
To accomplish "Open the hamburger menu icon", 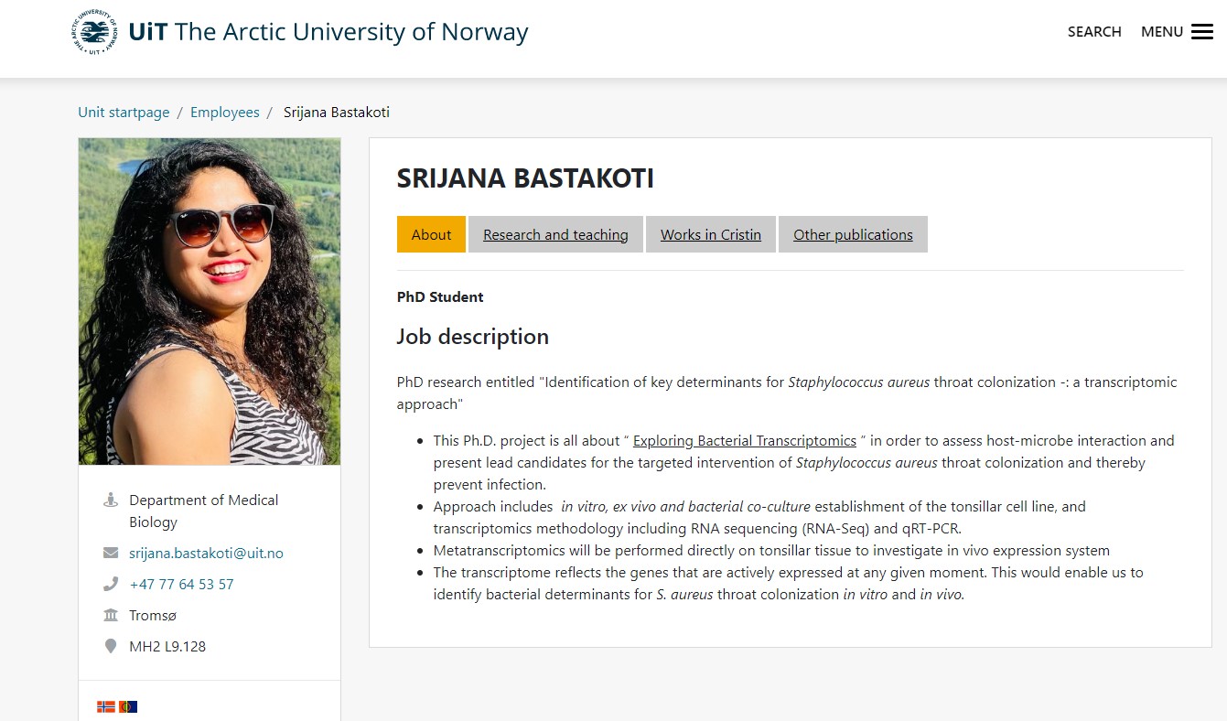I will click(1201, 32).
